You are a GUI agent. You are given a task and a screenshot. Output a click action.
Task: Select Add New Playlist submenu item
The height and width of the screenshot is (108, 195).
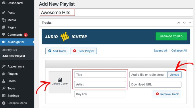tap(14, 56)
